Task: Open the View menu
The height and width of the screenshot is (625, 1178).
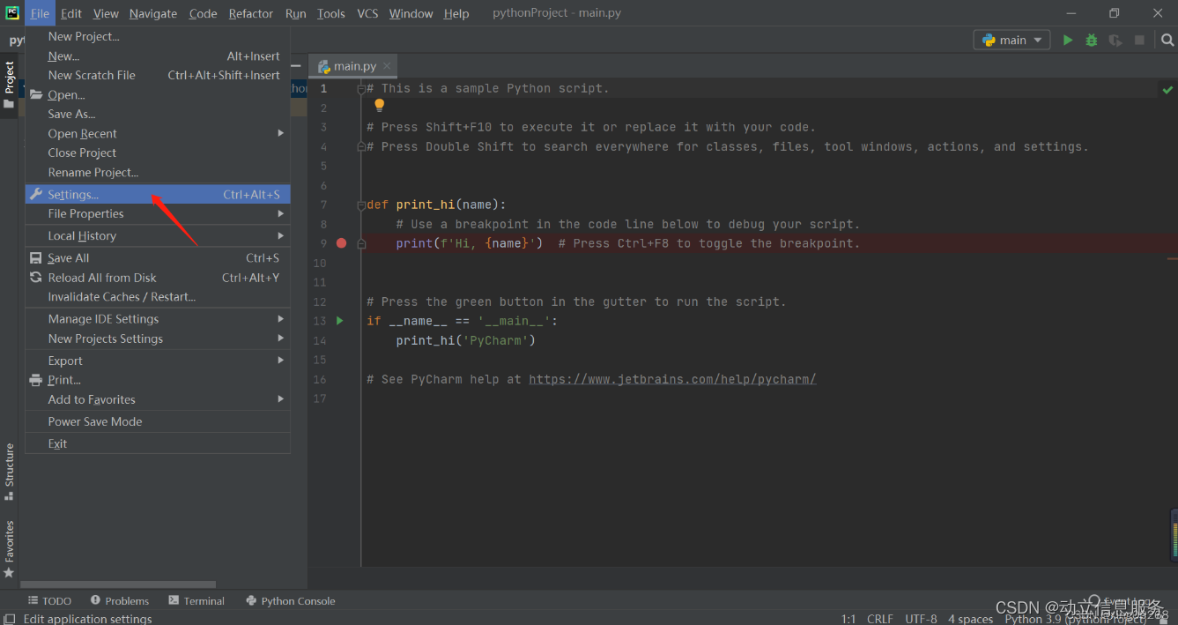Action: 106,13
